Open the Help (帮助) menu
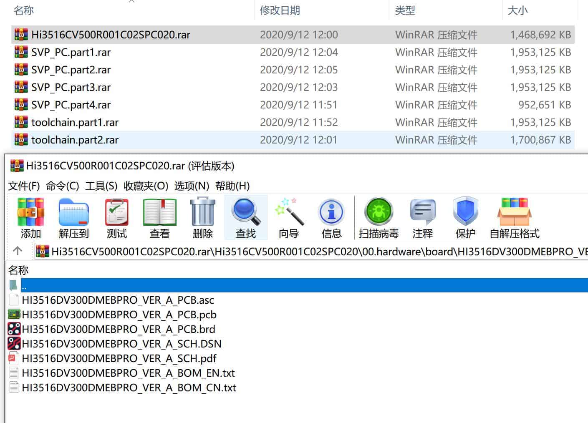Image resolution: width=588 pixels, height=423 pixels. point(232,186)
